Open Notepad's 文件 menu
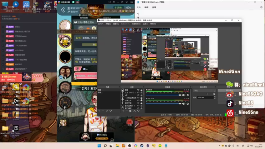The width and height of the screenshot is (265, 149). pos(139,7)
